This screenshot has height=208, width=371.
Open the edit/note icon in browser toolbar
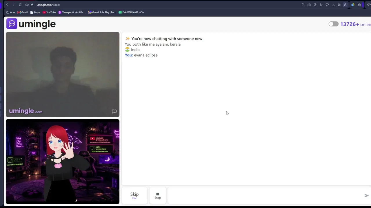[303, 5]
